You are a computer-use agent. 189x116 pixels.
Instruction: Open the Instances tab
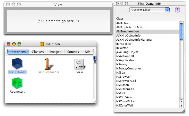click(x=18, y=52)
